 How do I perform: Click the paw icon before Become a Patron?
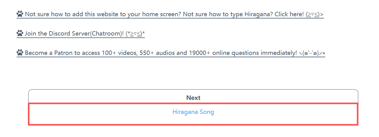click(x=20, y=53)
